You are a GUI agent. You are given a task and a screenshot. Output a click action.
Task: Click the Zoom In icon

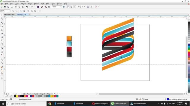point(13,11)
